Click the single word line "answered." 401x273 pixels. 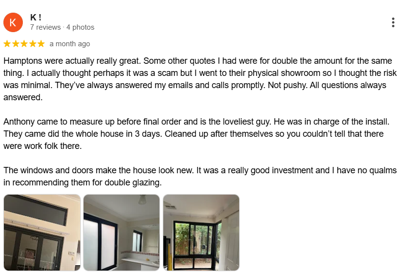pyautogui.click(x=23, y=97)
